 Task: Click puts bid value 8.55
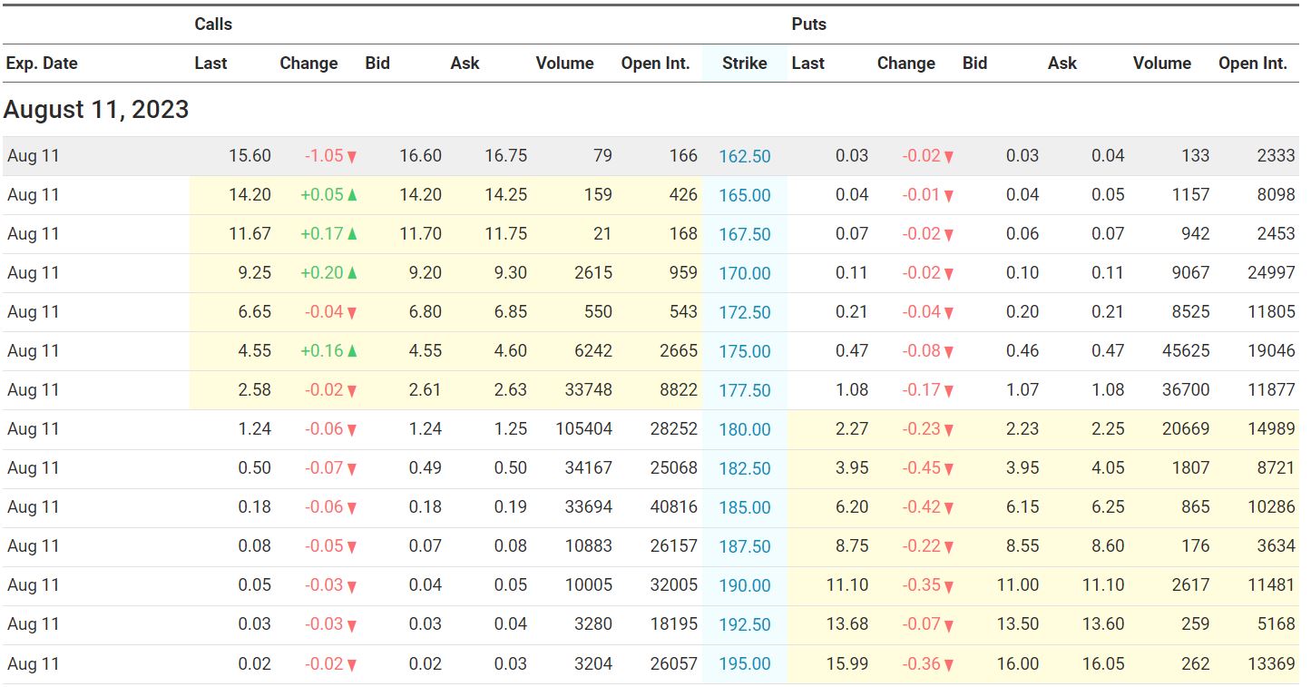[1022, 546]
